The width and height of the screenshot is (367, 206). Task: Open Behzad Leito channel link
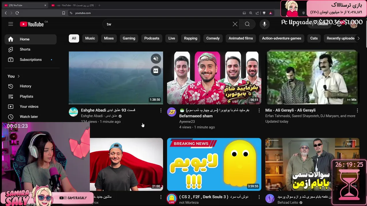pos(288,203)
